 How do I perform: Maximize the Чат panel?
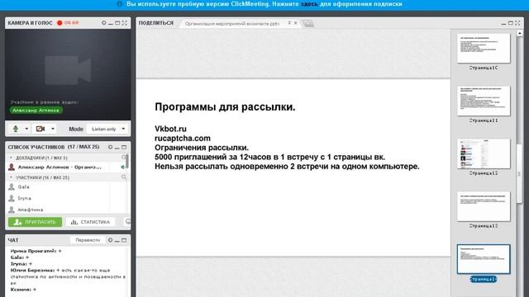(124, 240)
